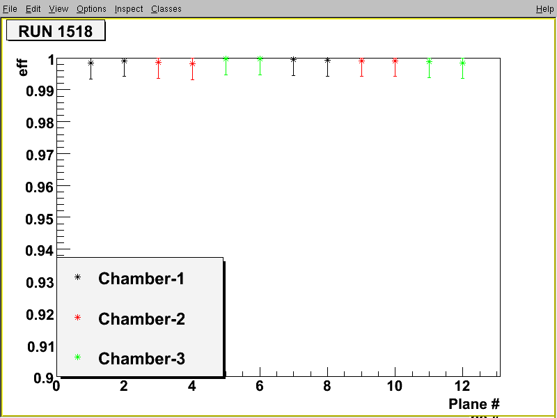The width and height of the screenshot is (557, 418).
Task: Click the X-axis label 8
Action: 327,386
